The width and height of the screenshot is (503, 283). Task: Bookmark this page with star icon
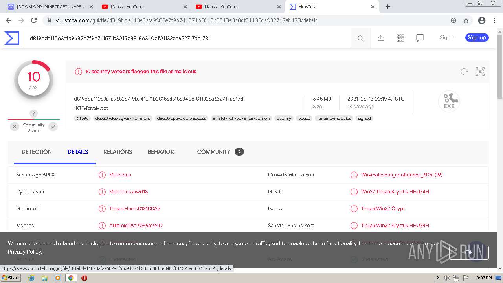[x=466, y=20]
